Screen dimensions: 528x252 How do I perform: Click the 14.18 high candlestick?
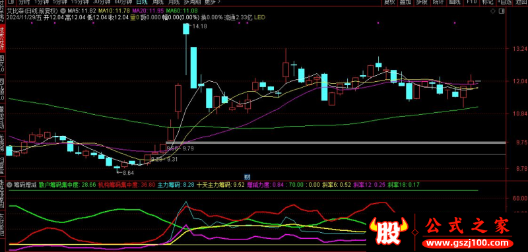[x=186, y=28]
